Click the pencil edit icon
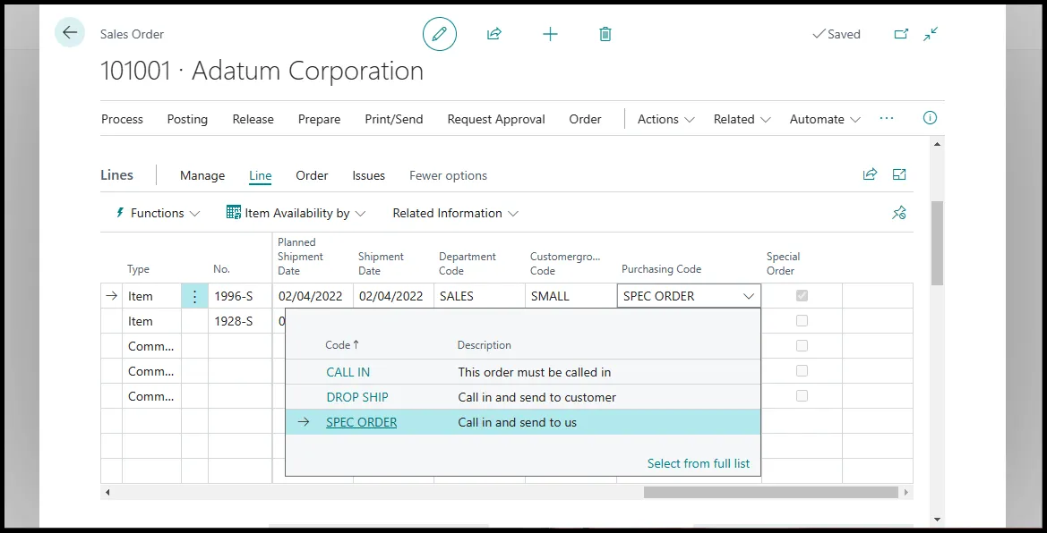The image size is (1047, 533). point(440,34)
